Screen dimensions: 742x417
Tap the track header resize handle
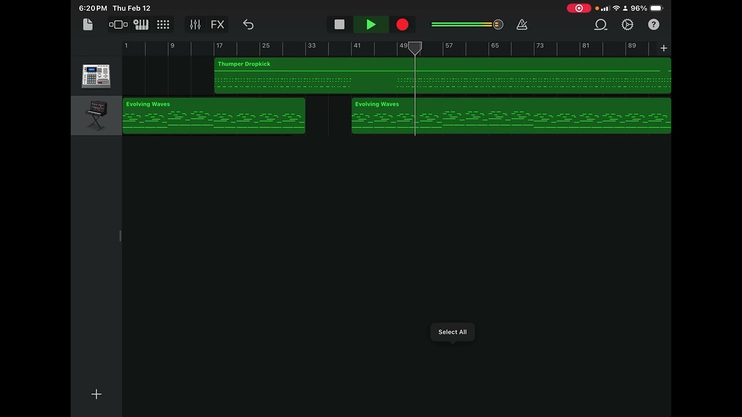click(x=121, y=236)
